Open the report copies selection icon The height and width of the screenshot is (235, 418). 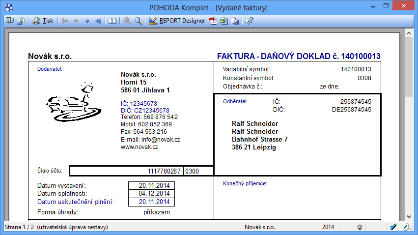[x=21, y=21]
